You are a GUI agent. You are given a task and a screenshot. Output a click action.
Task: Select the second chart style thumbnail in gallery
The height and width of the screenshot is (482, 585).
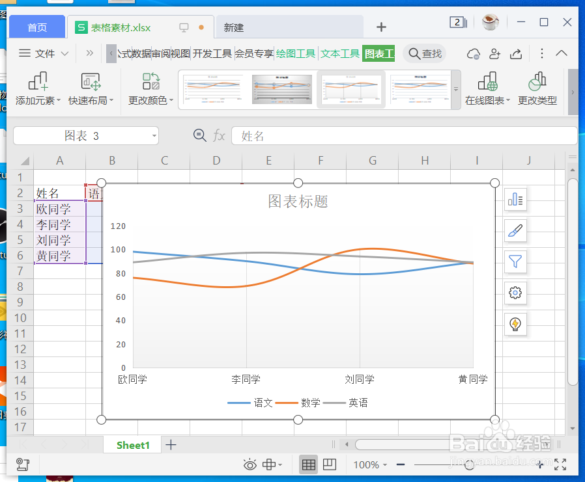point(281,88)
